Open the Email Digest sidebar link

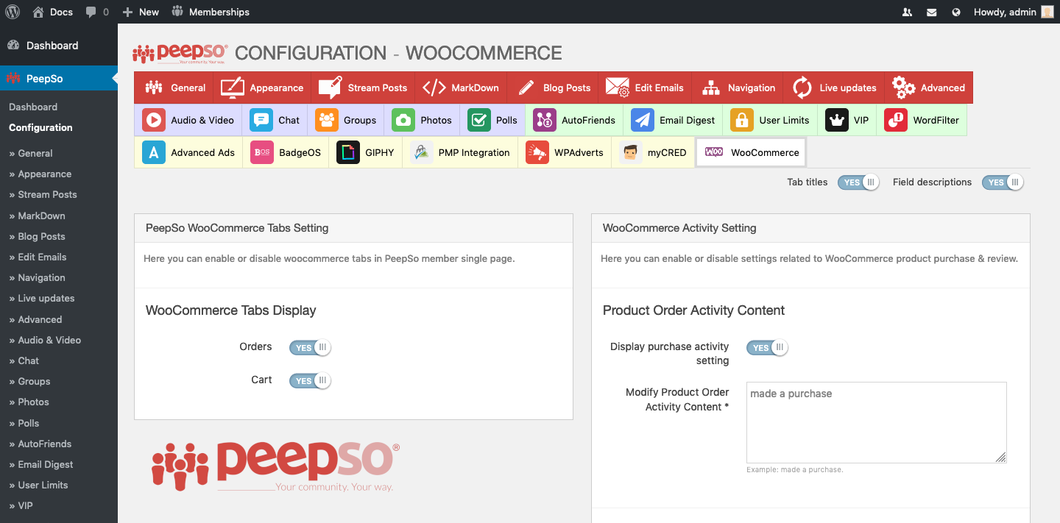(41, 464)
